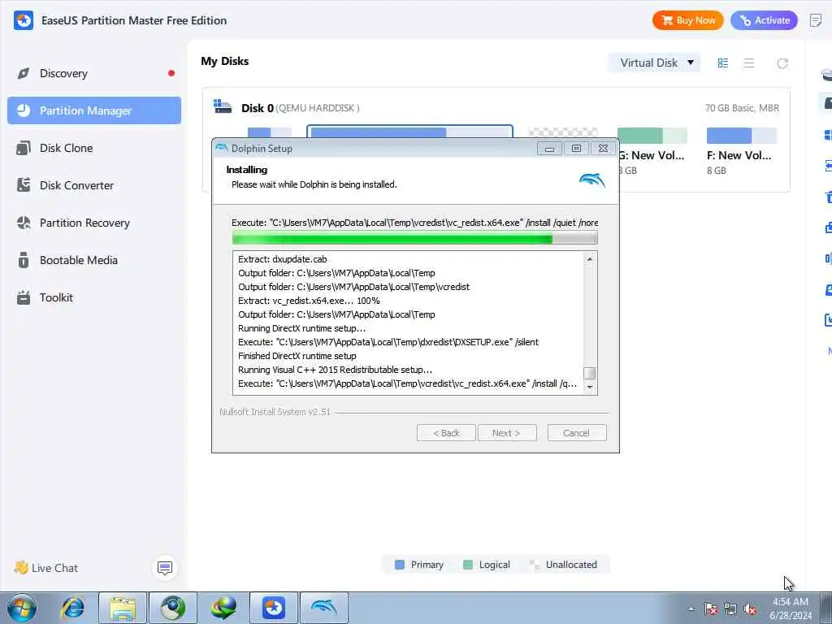Click the EaseUS app logo icon

(24, 20)
